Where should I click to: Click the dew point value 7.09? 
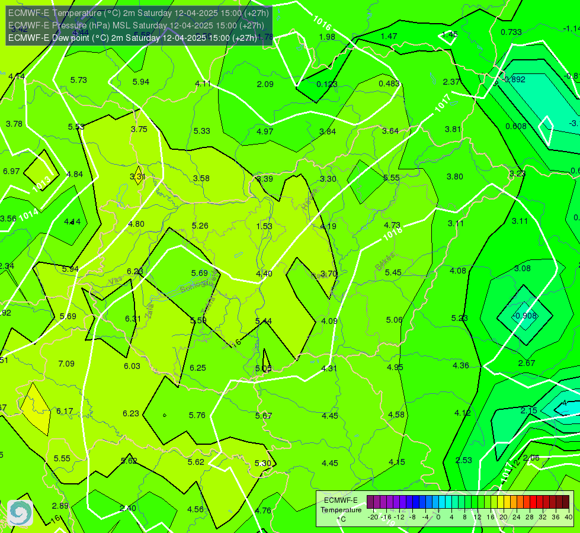[x=66, y=364]
